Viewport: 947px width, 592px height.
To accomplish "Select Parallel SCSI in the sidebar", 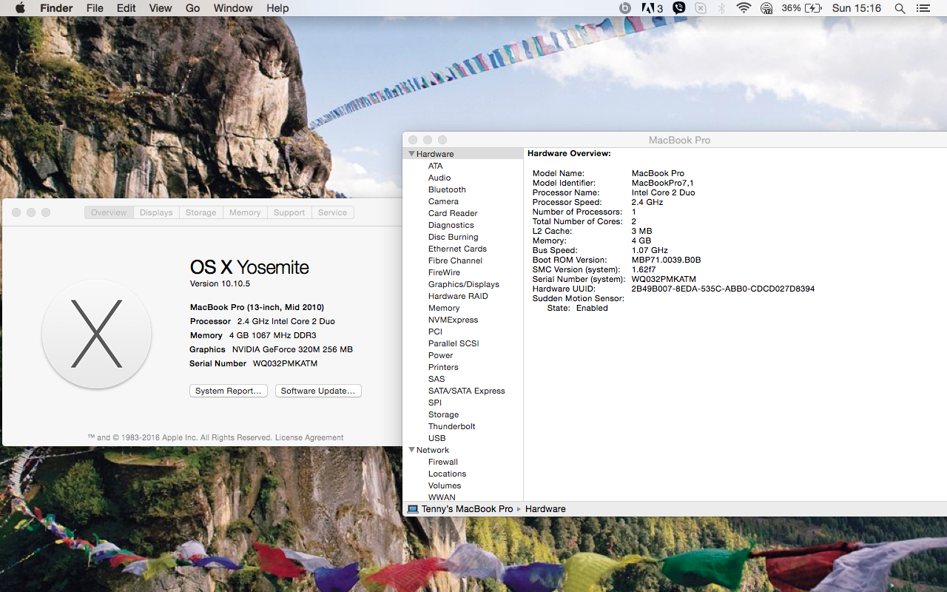I will (x=454, y=343).
